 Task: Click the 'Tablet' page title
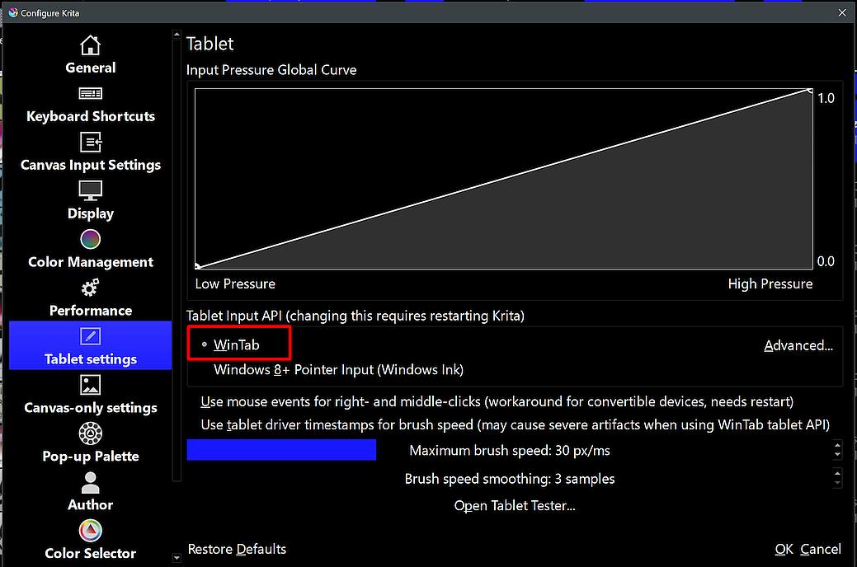click(210, 44)
